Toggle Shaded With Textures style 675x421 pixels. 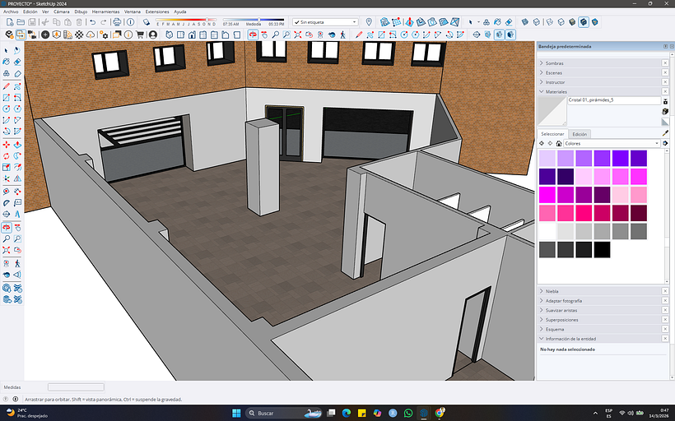pyautogui.click(x=584, y=22)
